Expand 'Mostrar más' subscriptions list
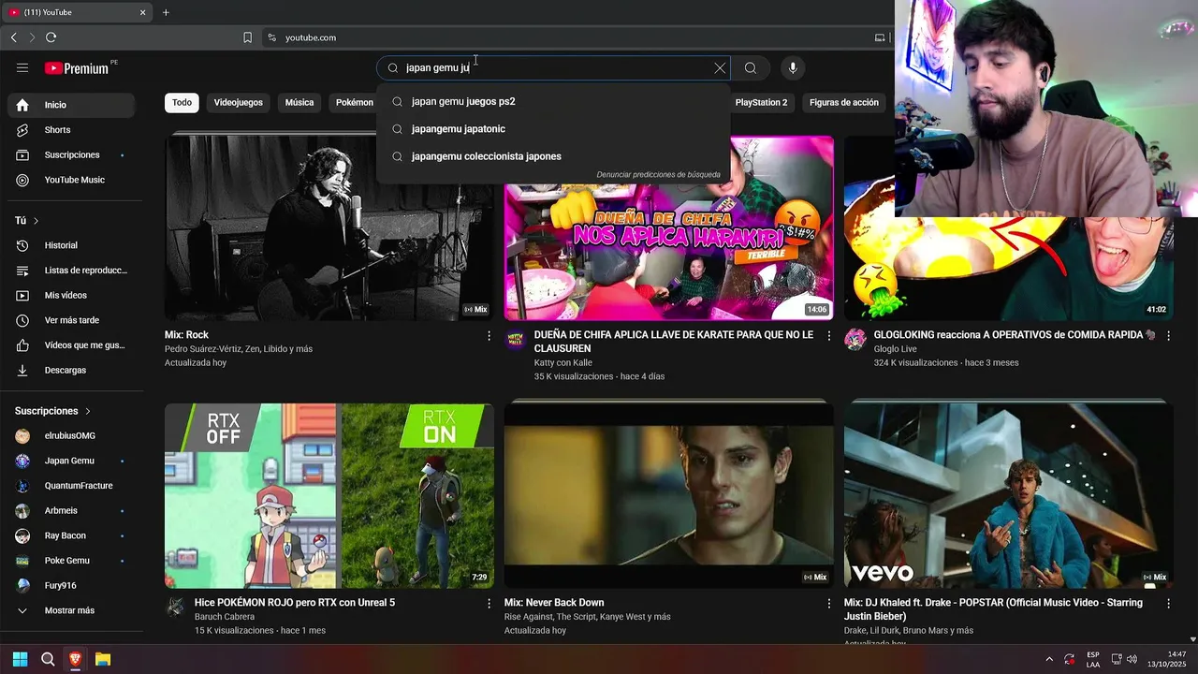The width and height of the screenshot is (1198, 674). click(71, 610)
